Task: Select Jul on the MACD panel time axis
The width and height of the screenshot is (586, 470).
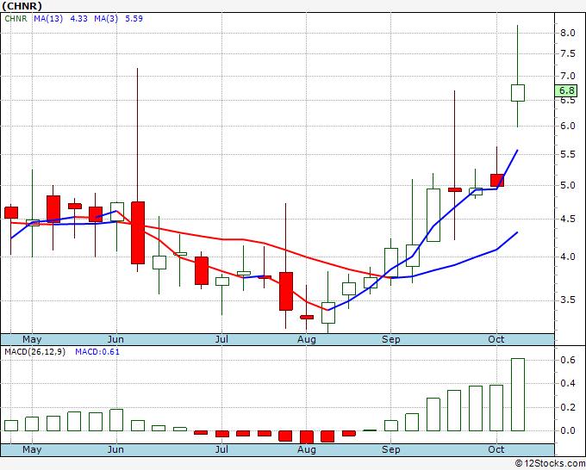Action: point(221,450)
